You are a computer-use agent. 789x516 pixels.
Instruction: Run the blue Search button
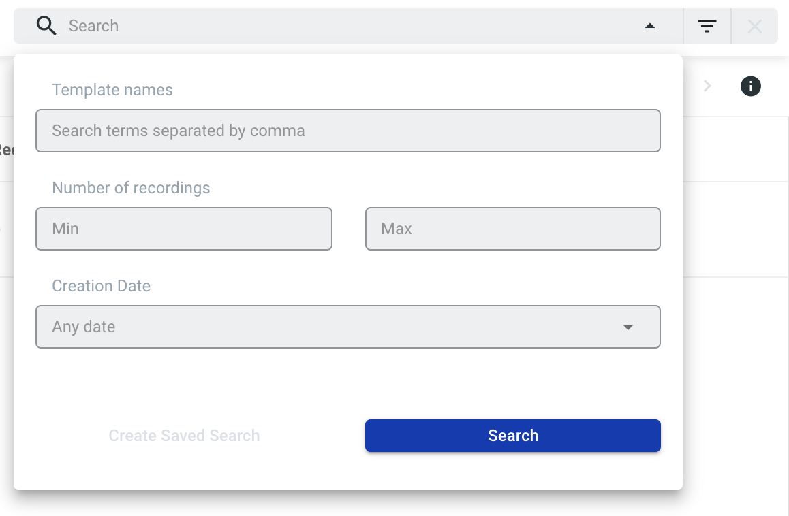[x=513, y=436]
